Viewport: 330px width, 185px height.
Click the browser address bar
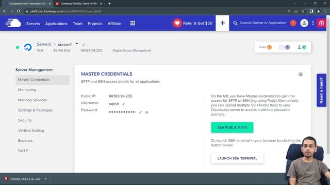tap(156, 11)
